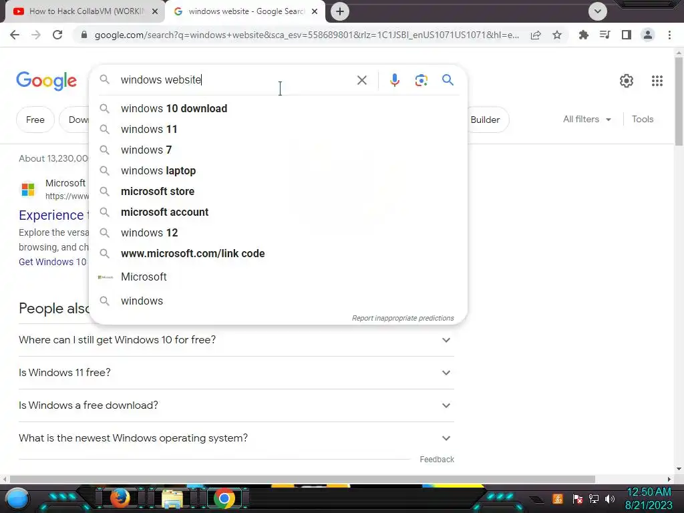Viewport: 684px width, 513px height.
Task: Choose suggestion 'windows 12'
Action: point(278,233)
